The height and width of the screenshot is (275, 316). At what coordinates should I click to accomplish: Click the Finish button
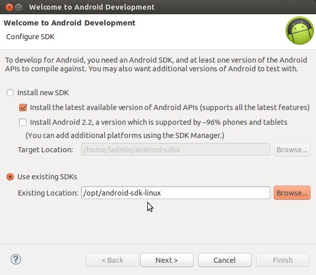pyautogui.click(x=282, y=260)
